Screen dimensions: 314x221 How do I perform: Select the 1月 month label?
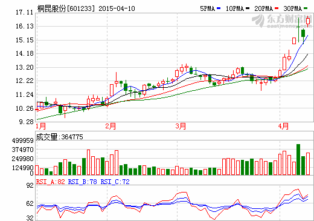[x=41, y=126]
